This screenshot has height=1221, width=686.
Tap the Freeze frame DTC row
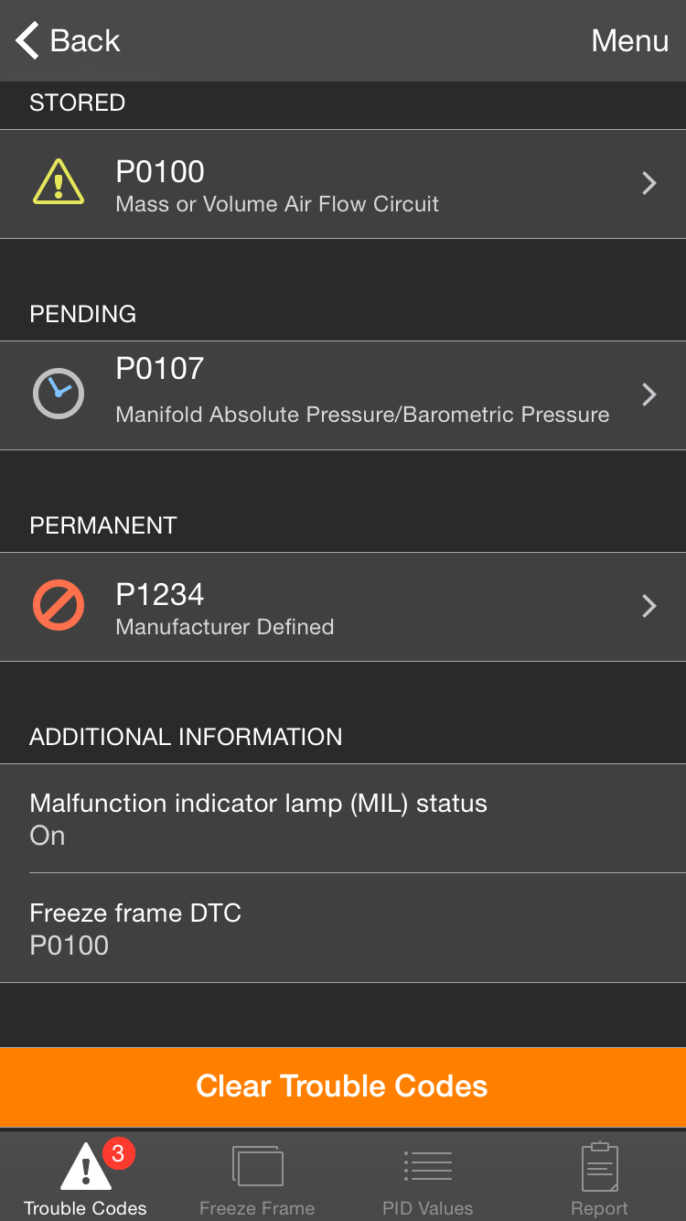point(343,928)
